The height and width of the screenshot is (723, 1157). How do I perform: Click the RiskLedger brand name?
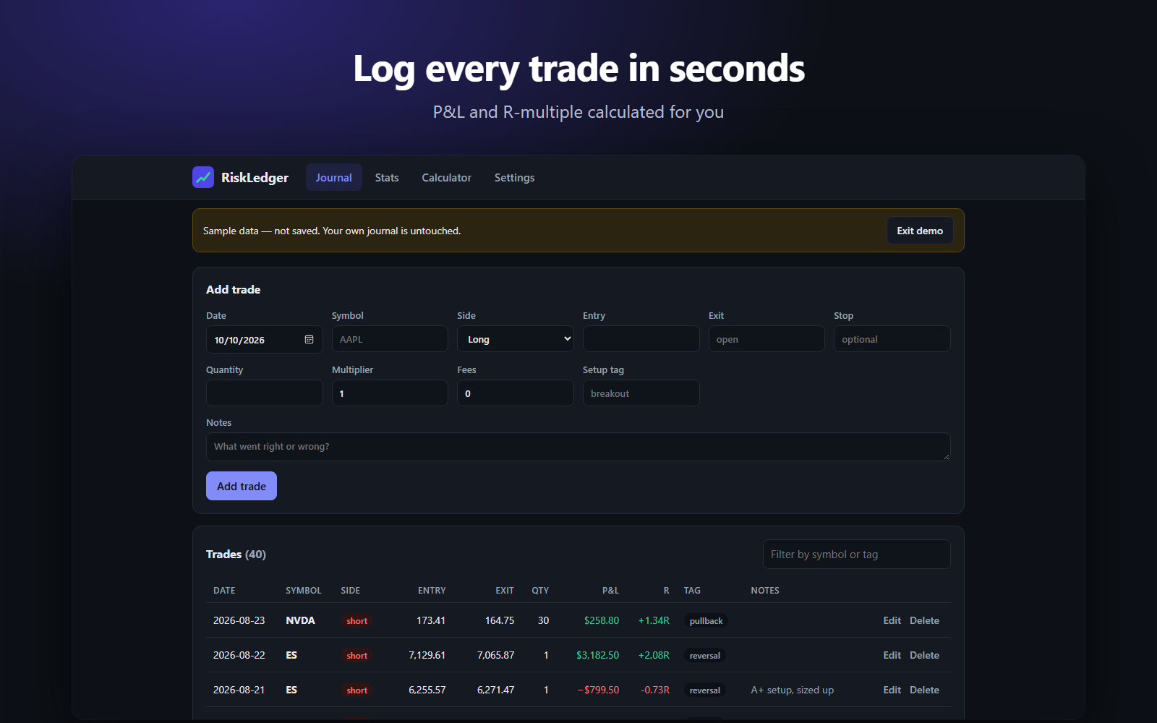(255, 178)
